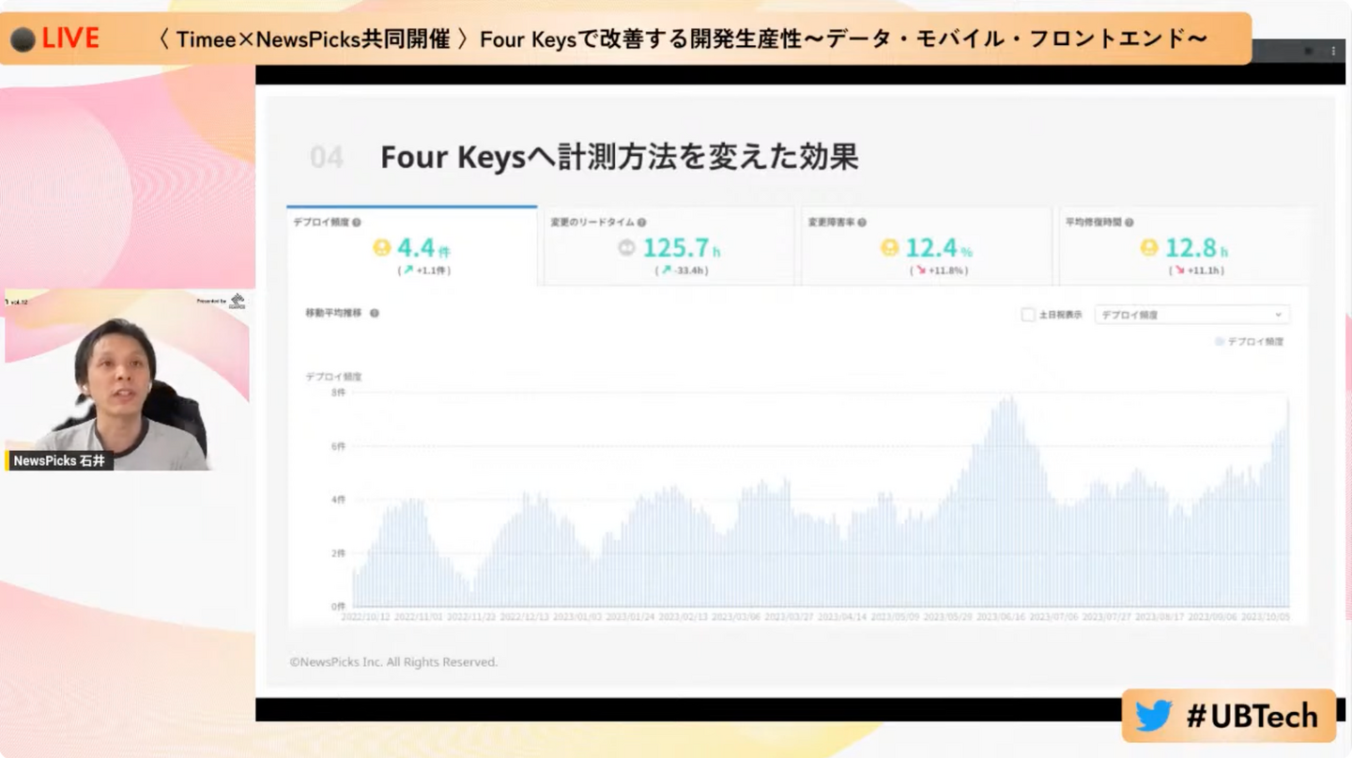1352x758 pixels.
Task: Click the slide number 04
Action: pos(327,158)
